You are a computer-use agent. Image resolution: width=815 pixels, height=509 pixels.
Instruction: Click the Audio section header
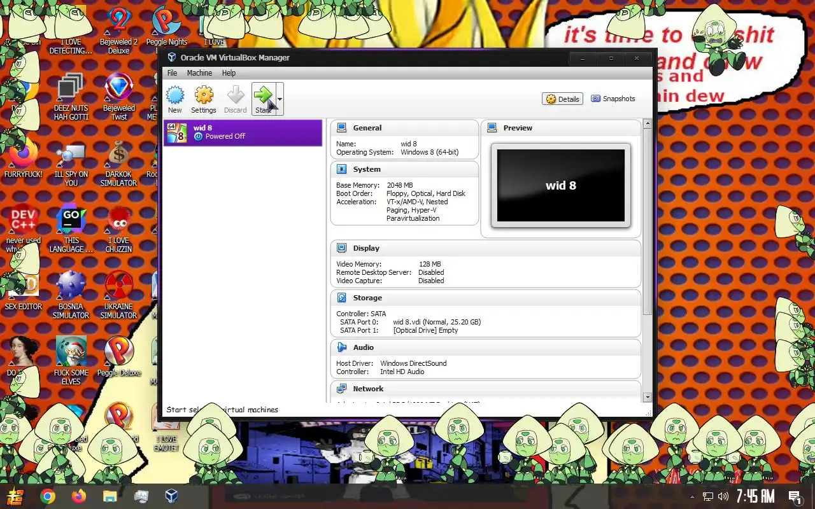coord(364,347)
